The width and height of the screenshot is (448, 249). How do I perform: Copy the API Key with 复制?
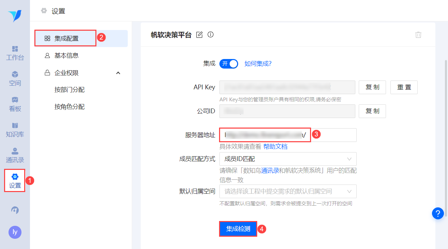pyautogui.click(x=372, y=87)
